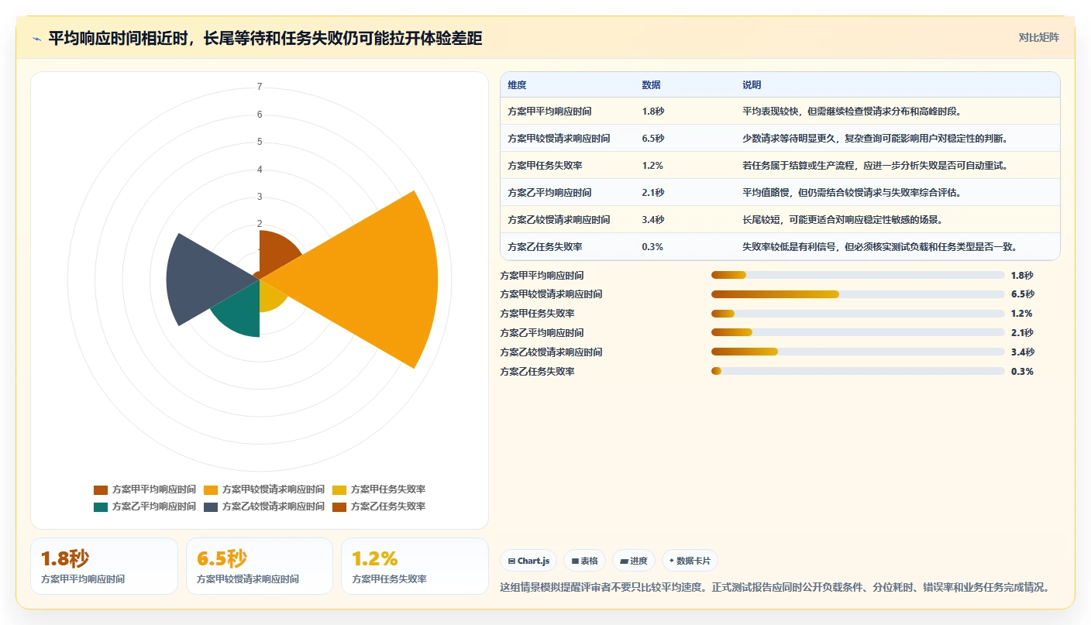Click the note starting 长尾较短
The height and width of the screenshot is (625, 1091).
pyautogui.click(x=842, y=220)
